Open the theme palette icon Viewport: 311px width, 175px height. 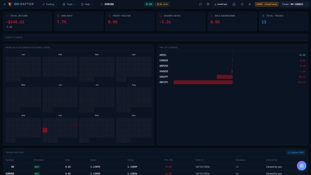pyautogui.click(x=208, y=4)
